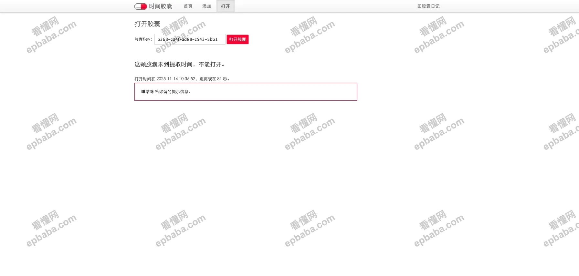Open the 添加 navigation item
This screenshot has height=276, width=579.
click(206, 6)
